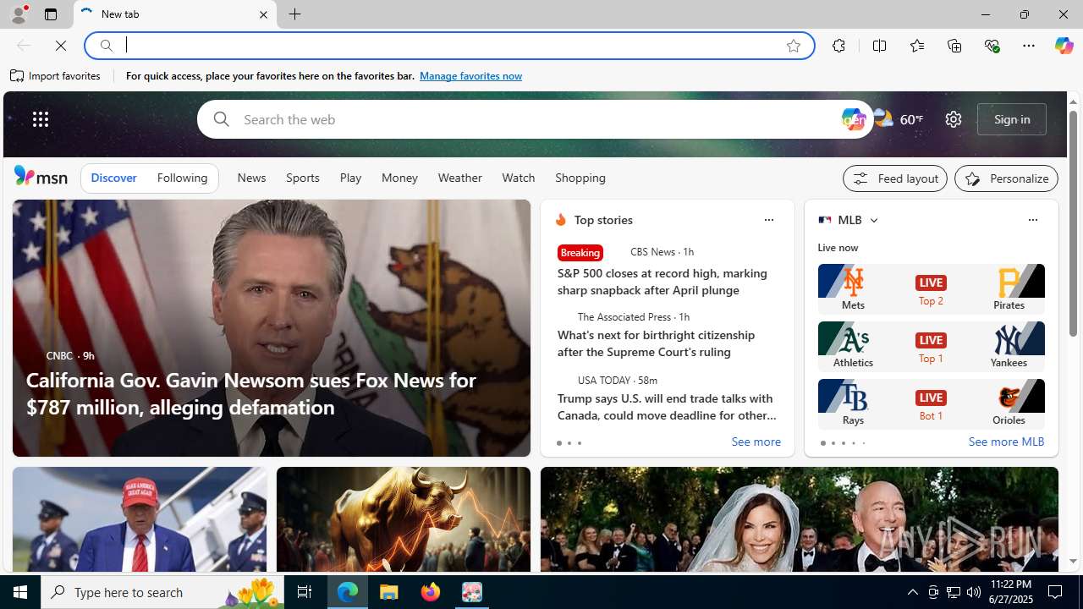
Task: Open Top stories card options menu
Action: coord(768,220)
